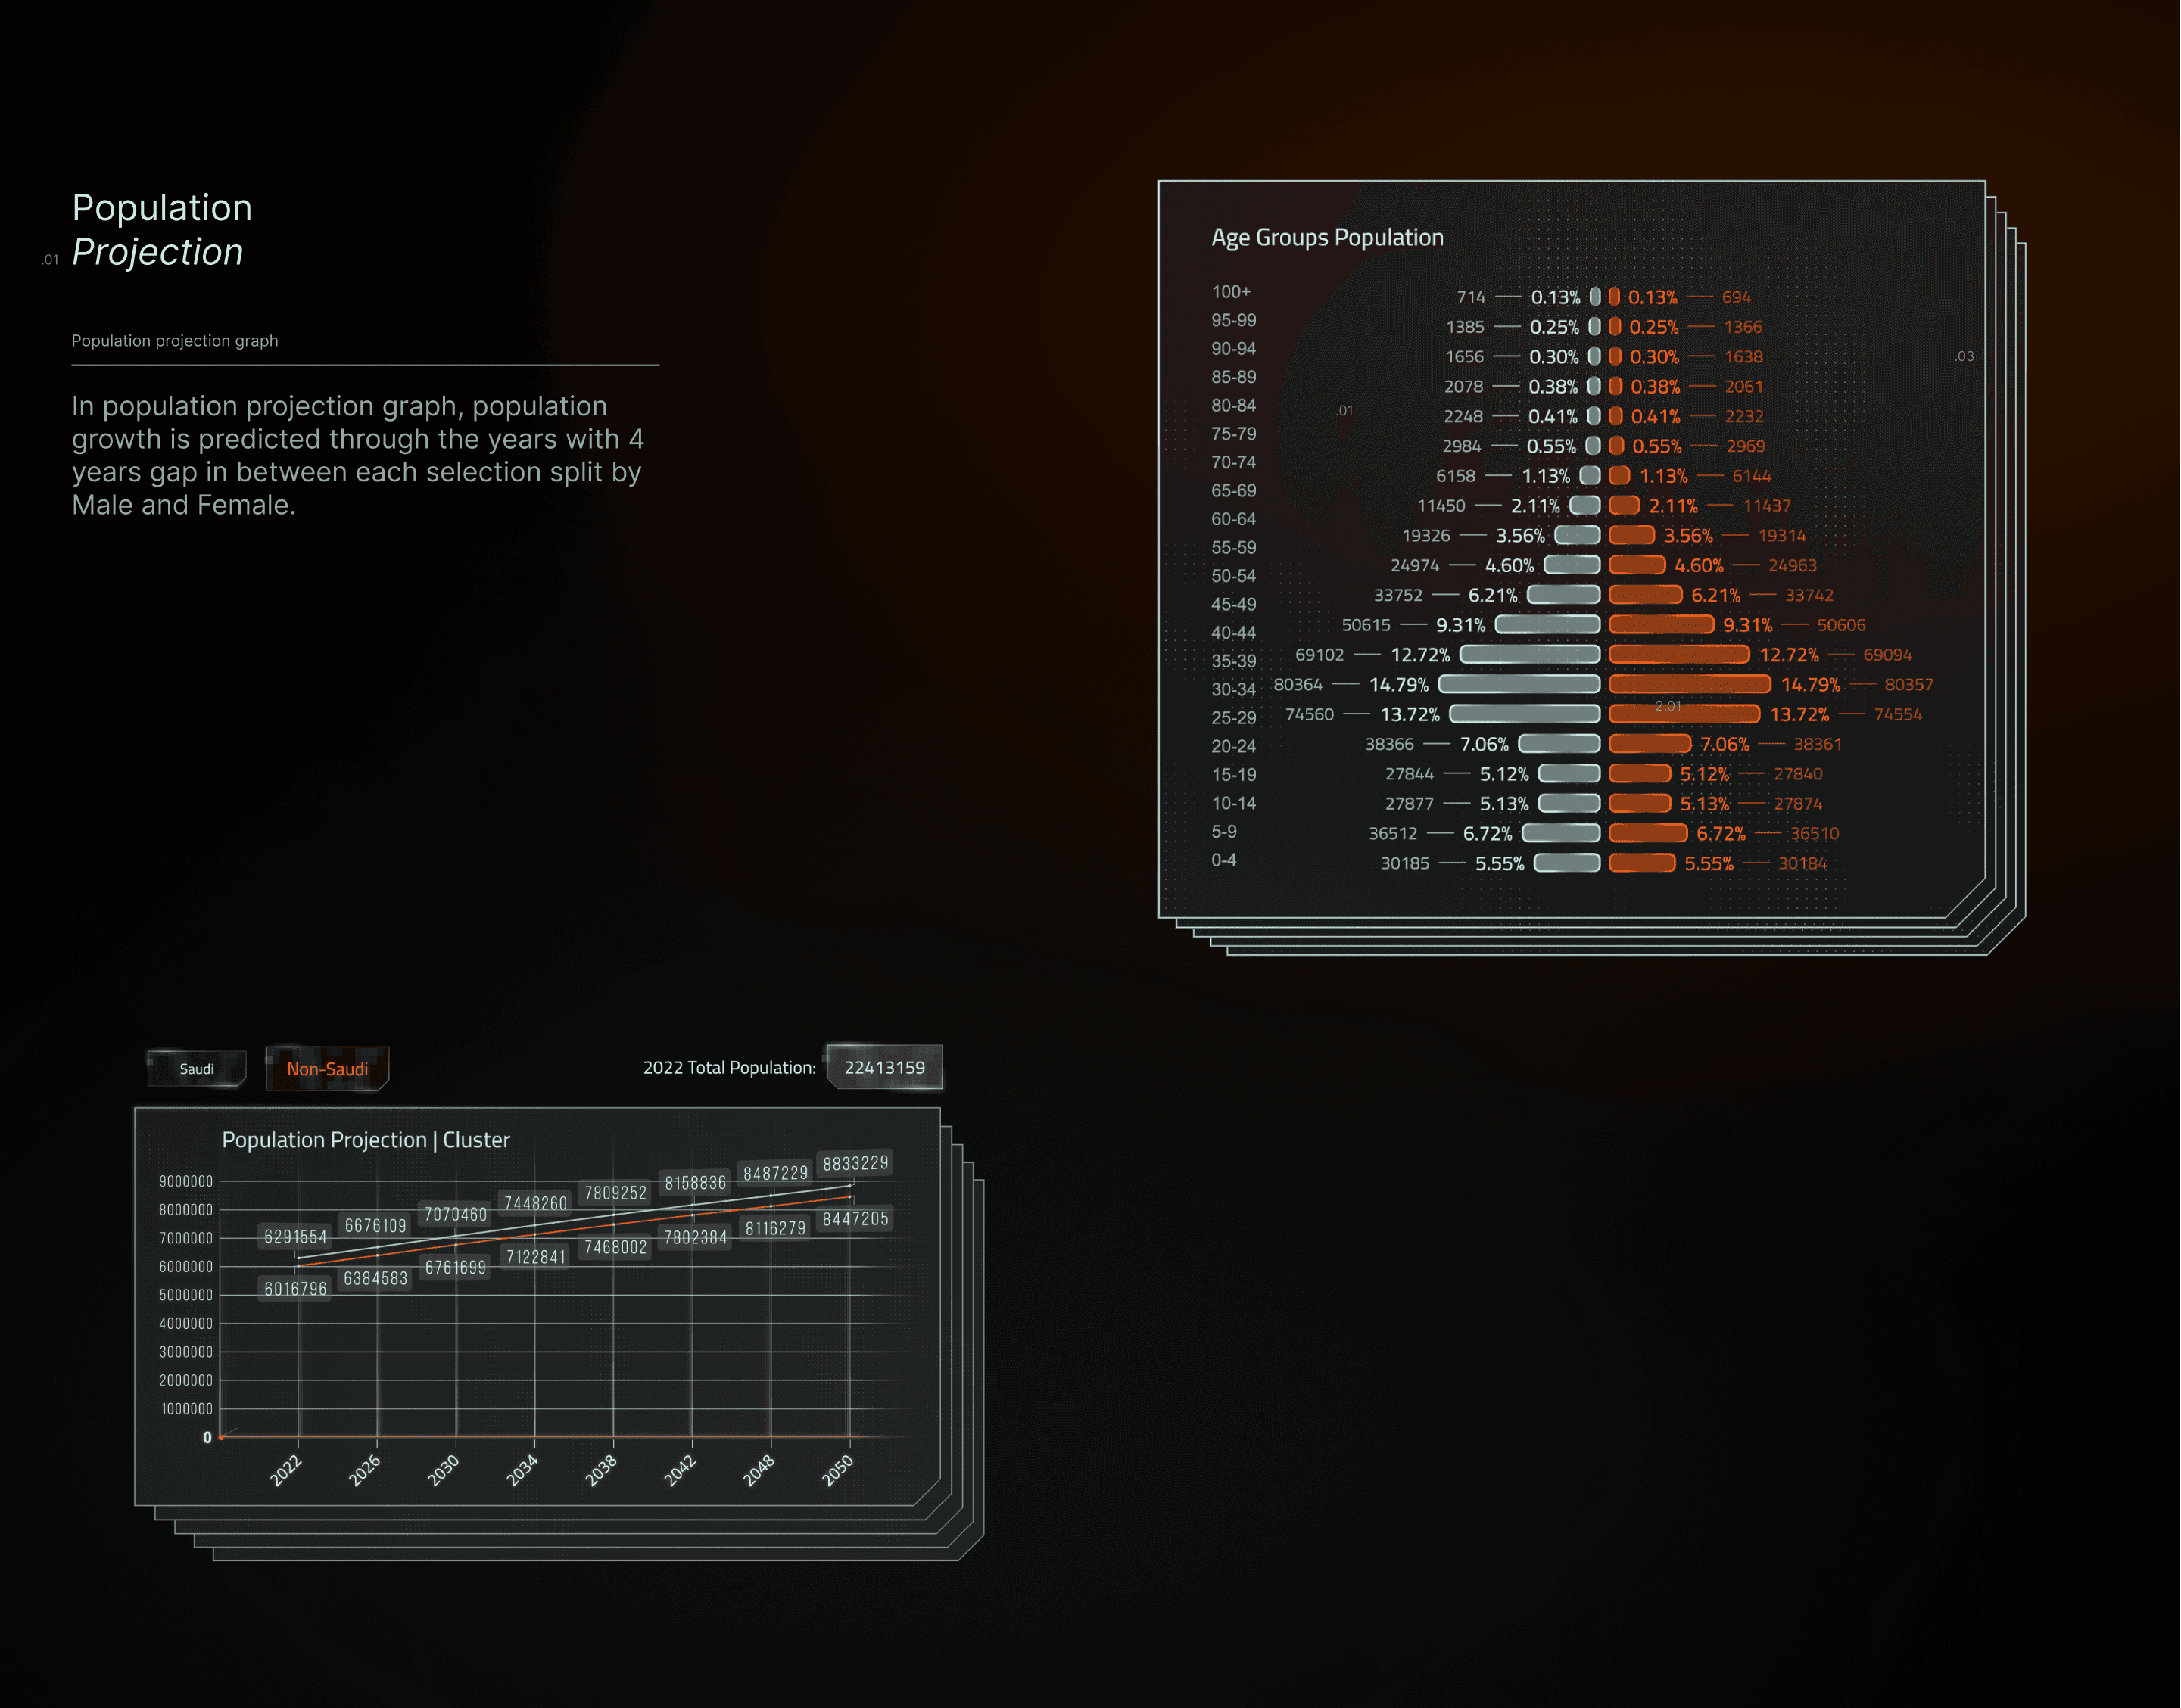The width and height of the screenshot is (2181, 1708).
Task: Select the 100+ age group label
Action: pyautogui.click(x=1231, y=292)
